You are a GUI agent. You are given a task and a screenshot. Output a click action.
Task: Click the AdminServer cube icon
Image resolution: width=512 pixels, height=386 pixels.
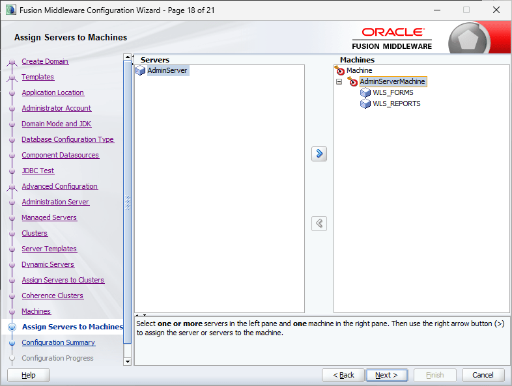pos(140,70)
